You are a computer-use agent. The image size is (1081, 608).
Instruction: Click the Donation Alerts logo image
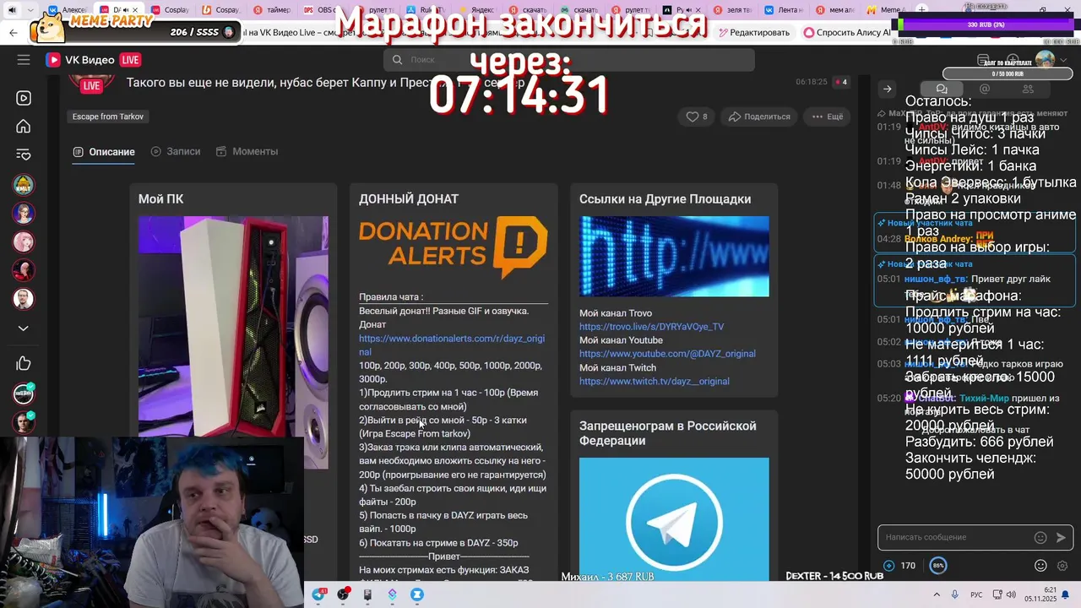pyautogui.click(x=454, y=247)
